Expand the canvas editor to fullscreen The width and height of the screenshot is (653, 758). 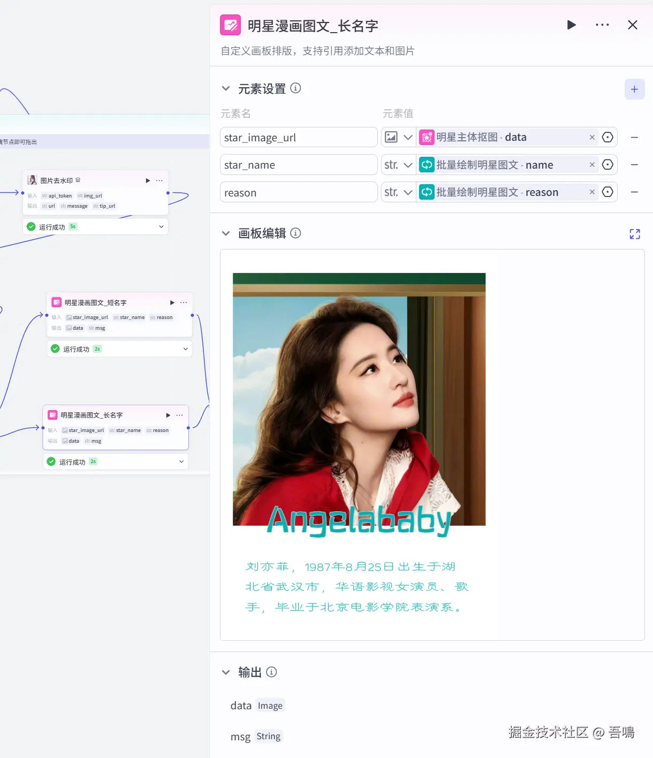[635, 234]
